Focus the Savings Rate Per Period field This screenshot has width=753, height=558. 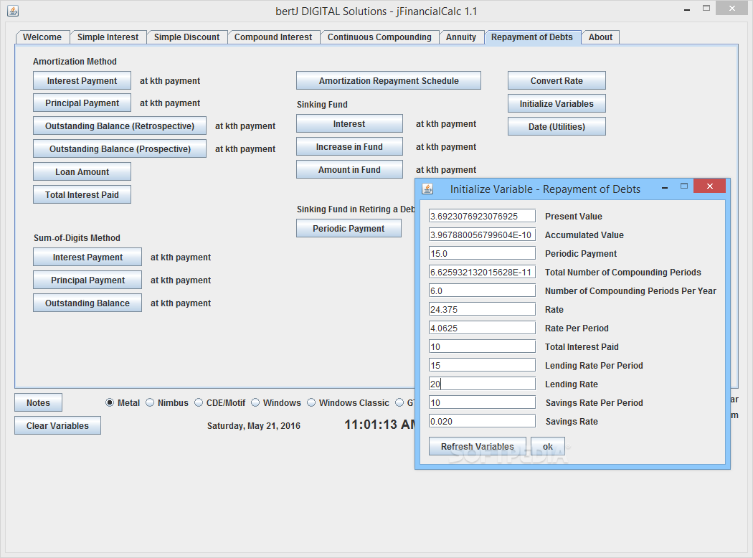(482, 403)
